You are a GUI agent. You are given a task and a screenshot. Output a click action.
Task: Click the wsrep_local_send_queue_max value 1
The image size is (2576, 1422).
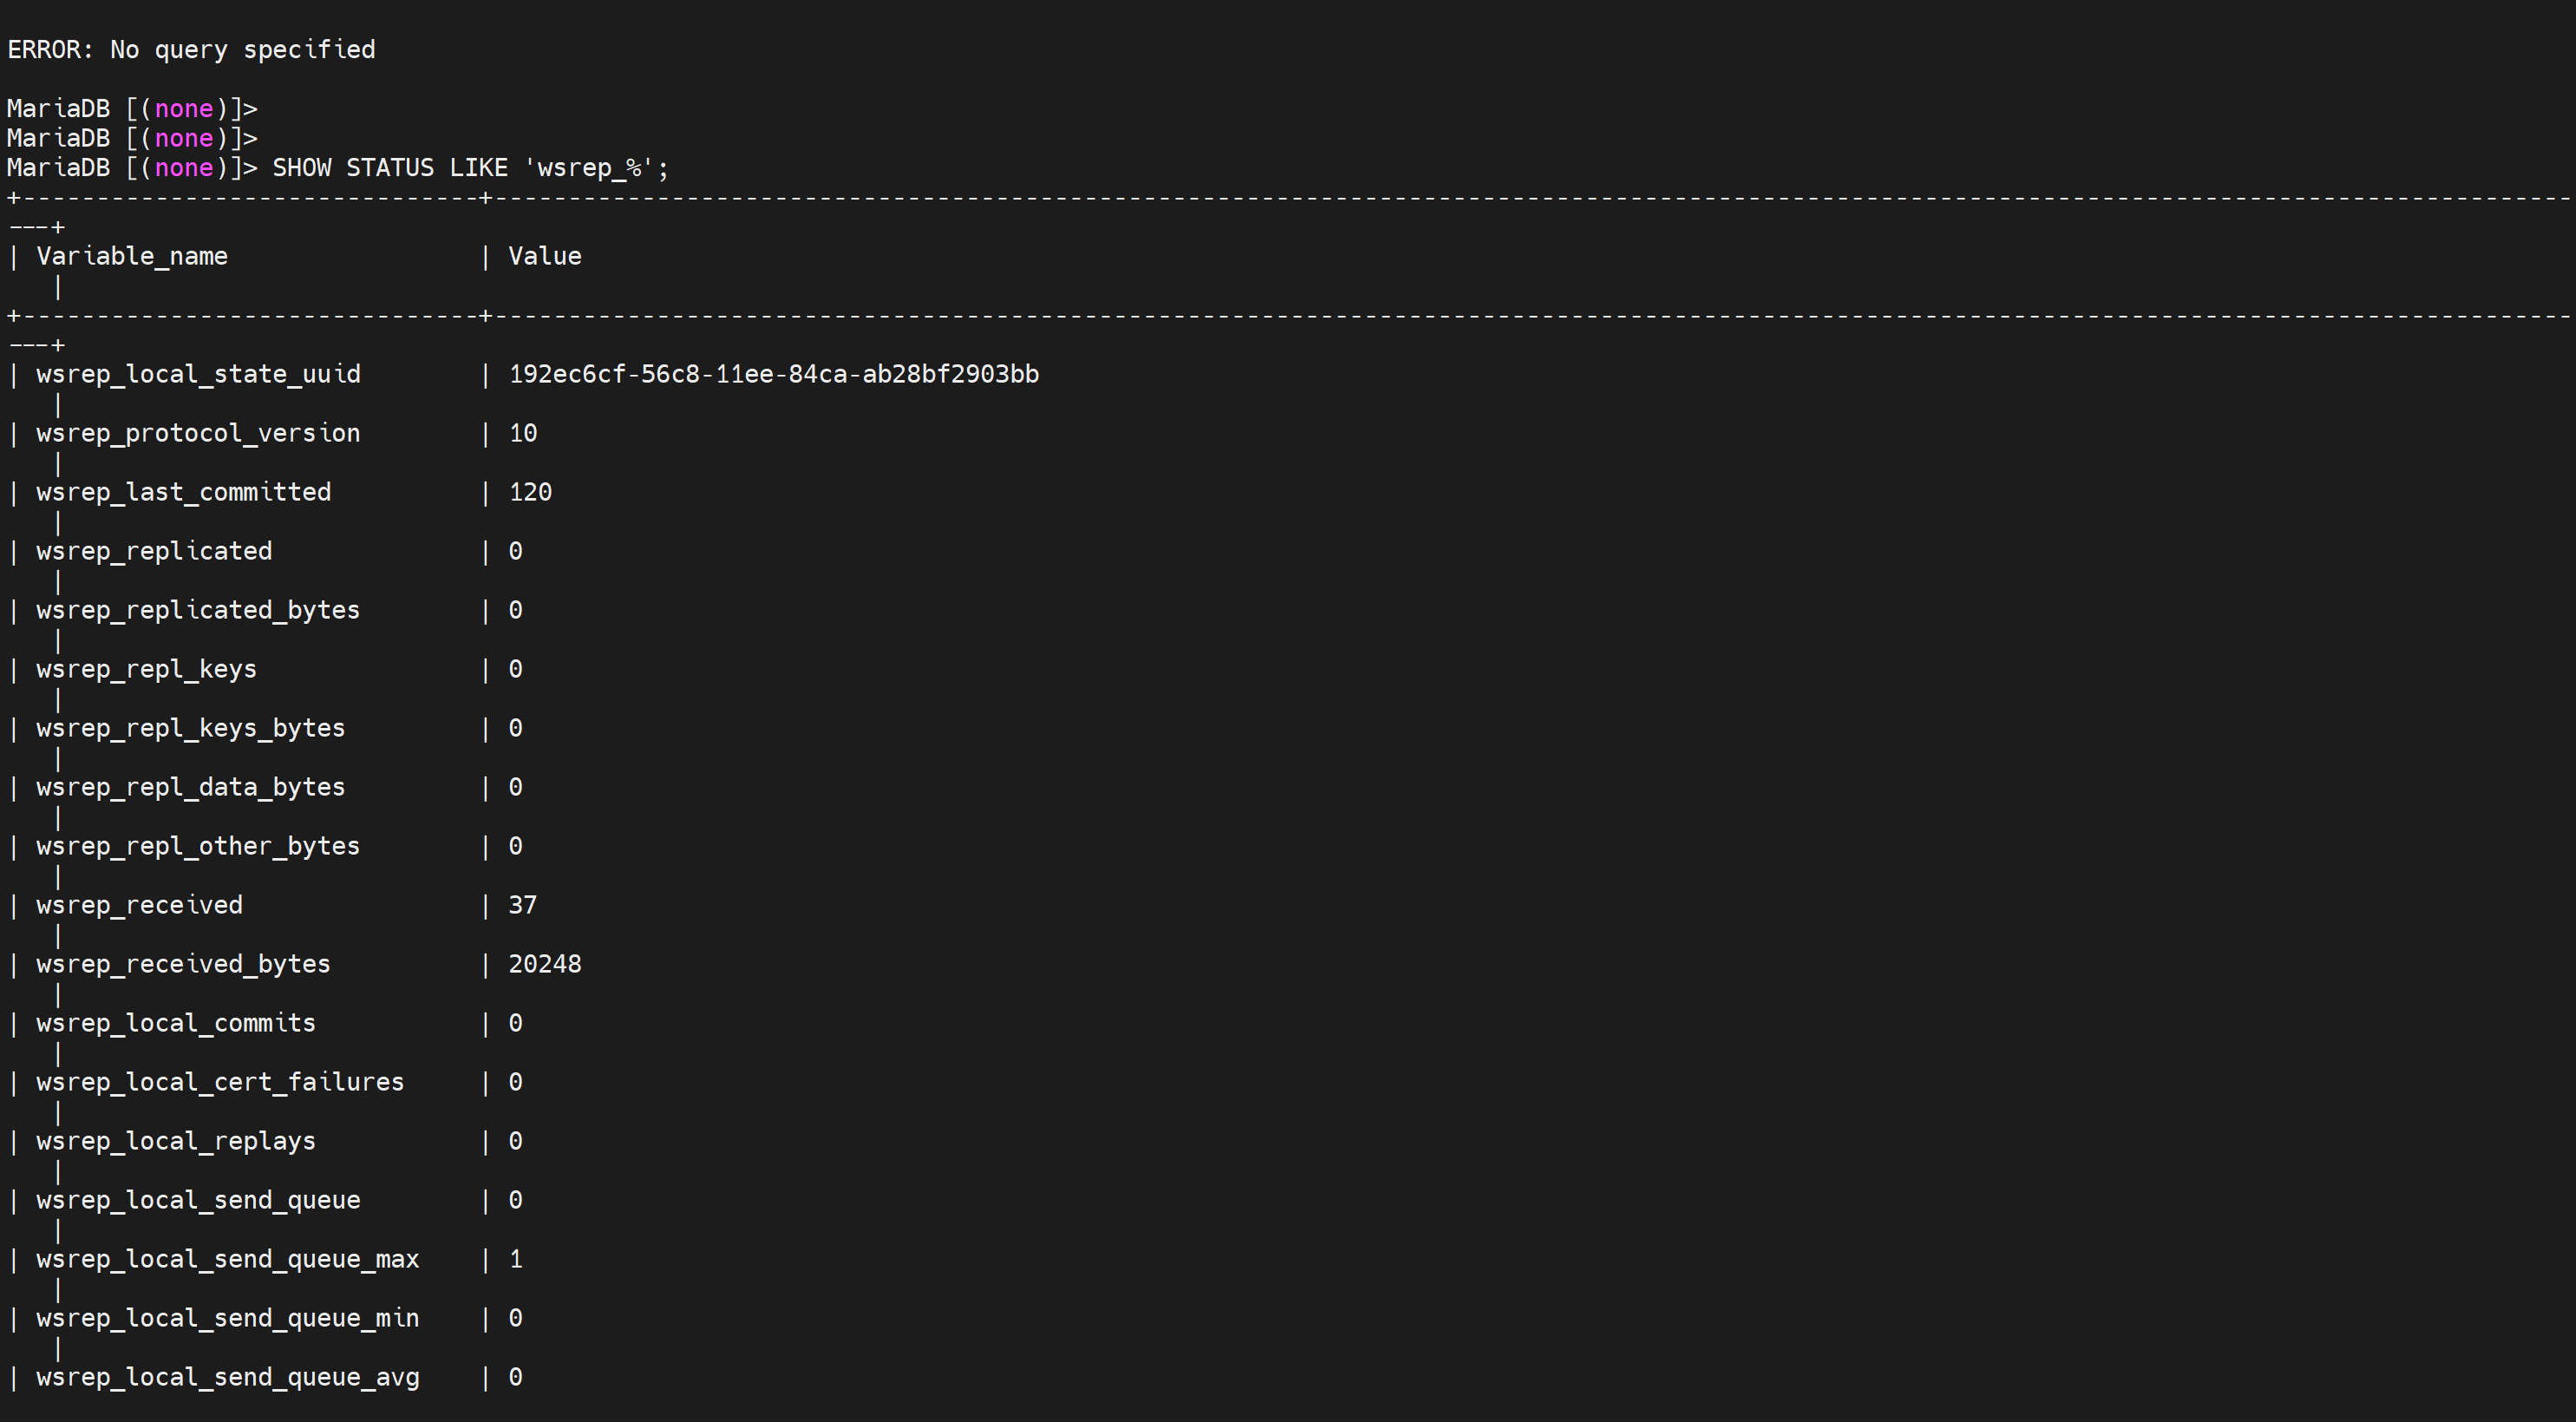[515, 1260]
